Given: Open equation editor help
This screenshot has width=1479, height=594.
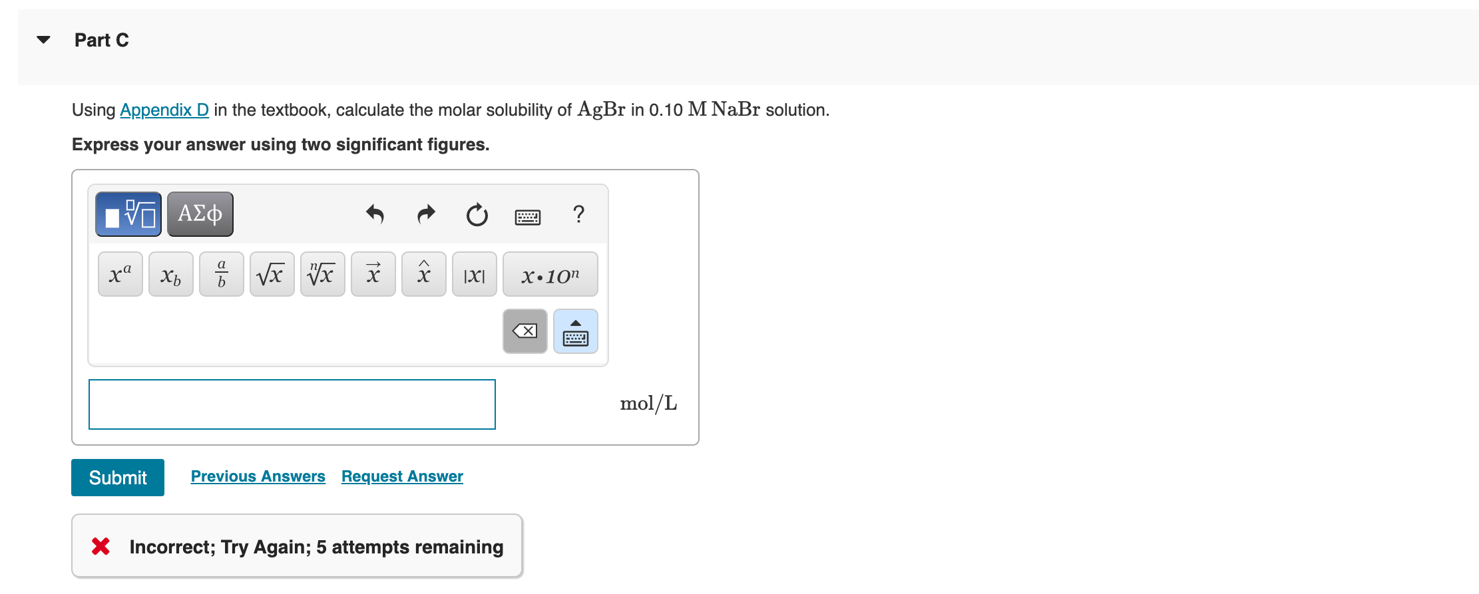Looking at the screenshot, I should [x=578, y=214].
